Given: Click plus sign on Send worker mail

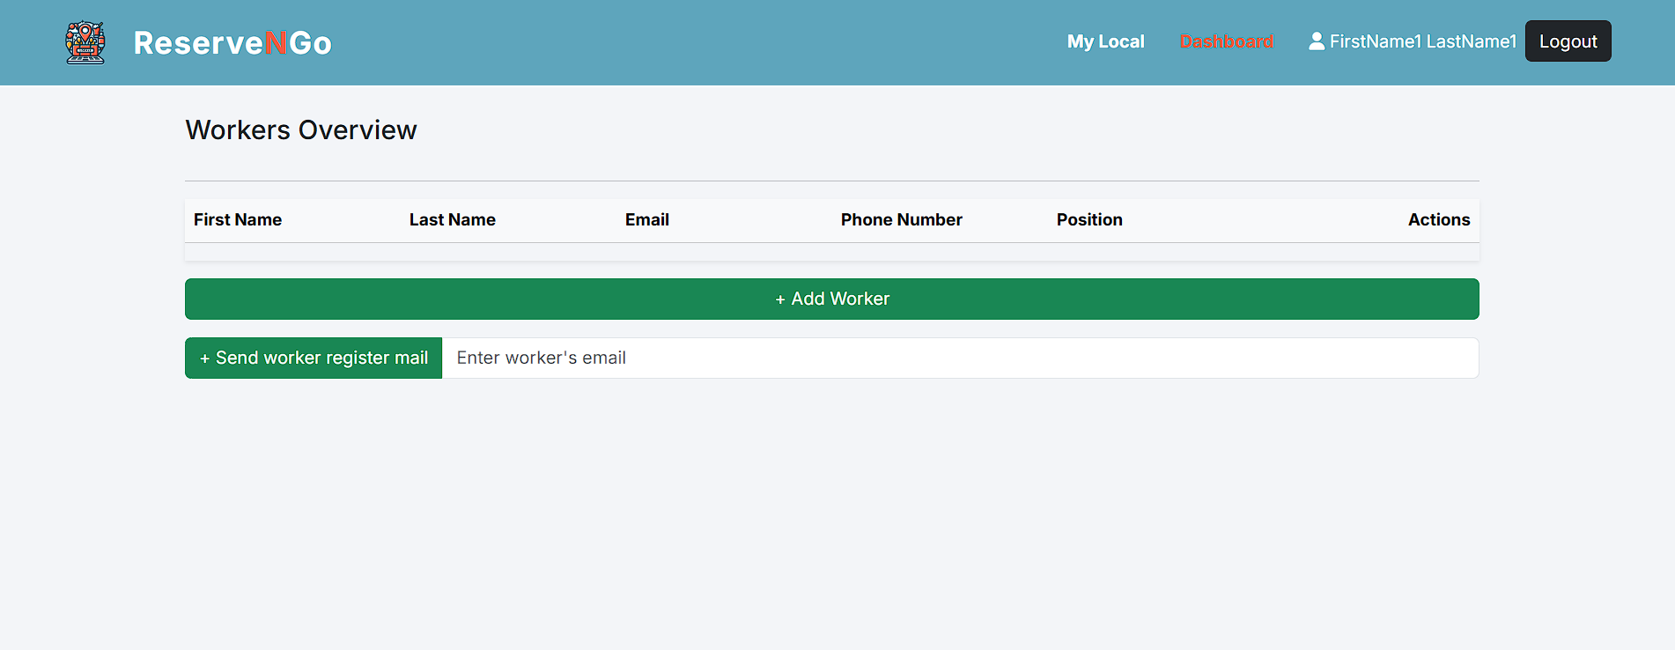Looking at the screenshot, I should pos(205,358).
